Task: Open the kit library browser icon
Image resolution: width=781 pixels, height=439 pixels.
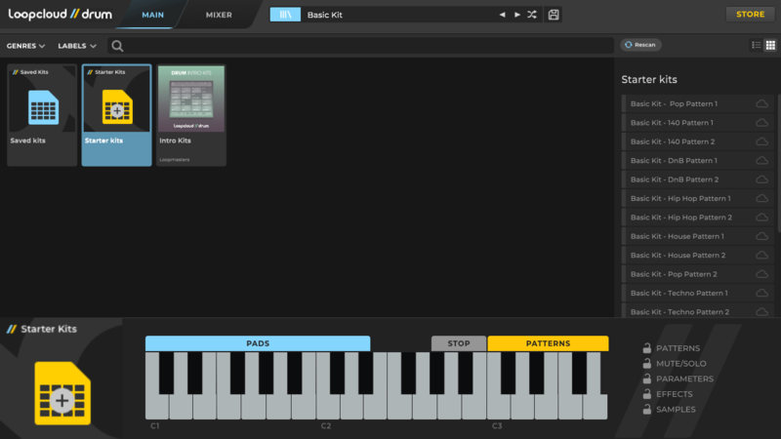Action: click(285, 15)
